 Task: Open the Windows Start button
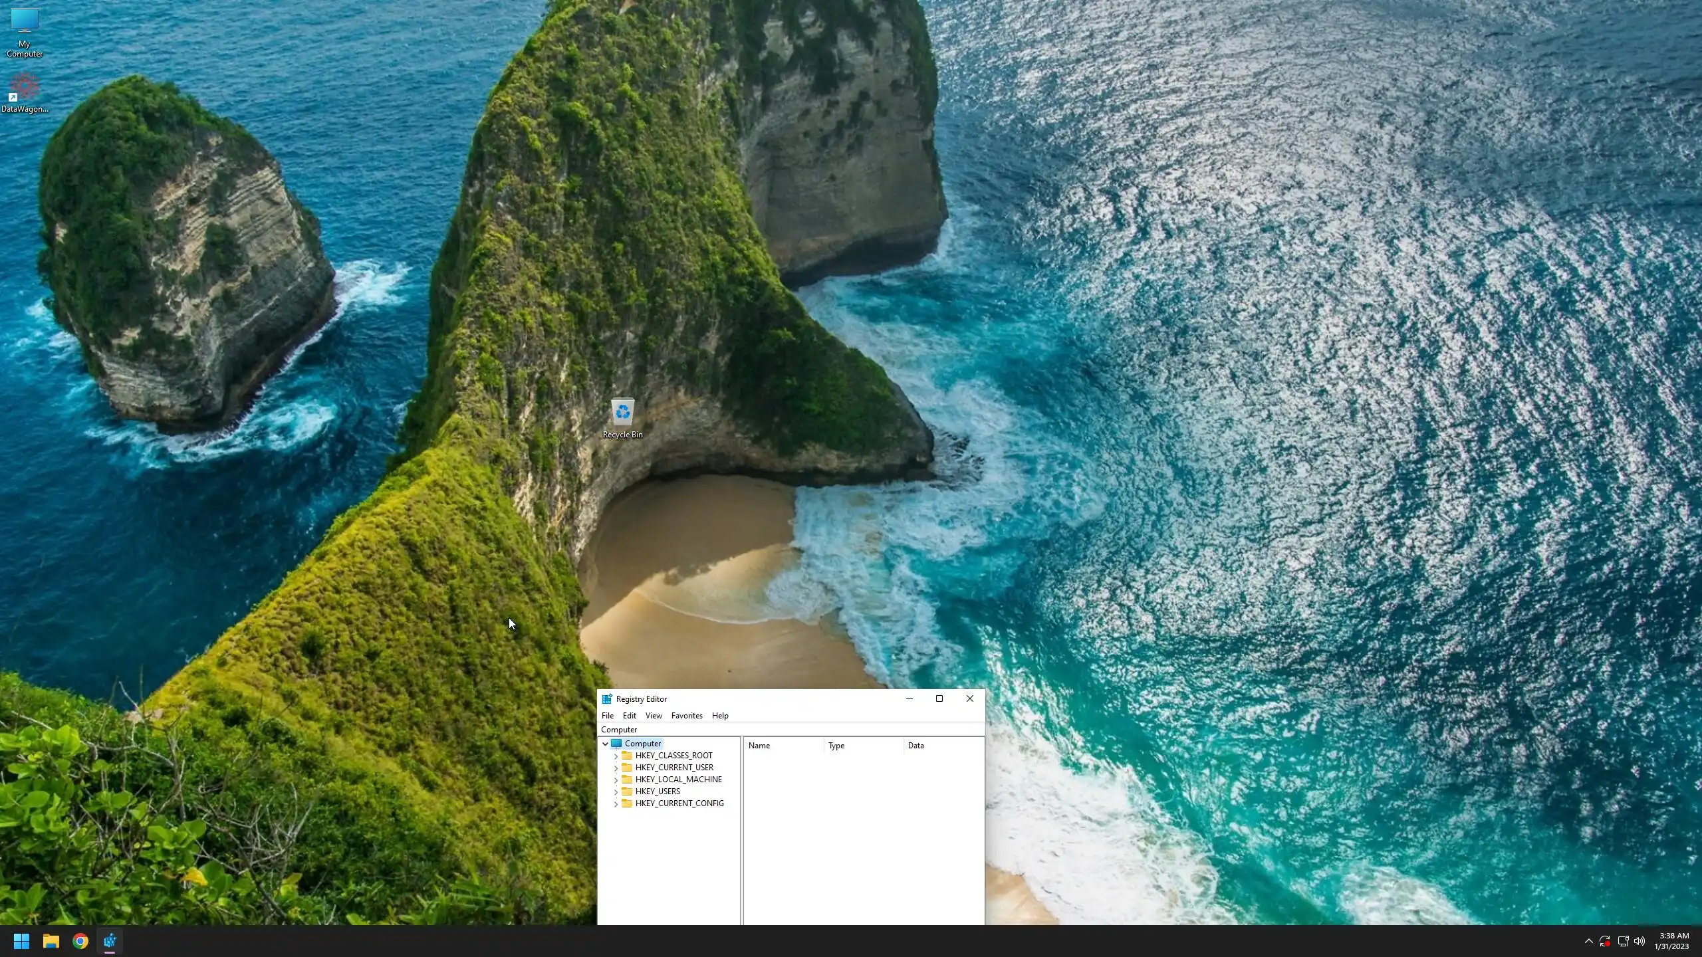[21, 941]
